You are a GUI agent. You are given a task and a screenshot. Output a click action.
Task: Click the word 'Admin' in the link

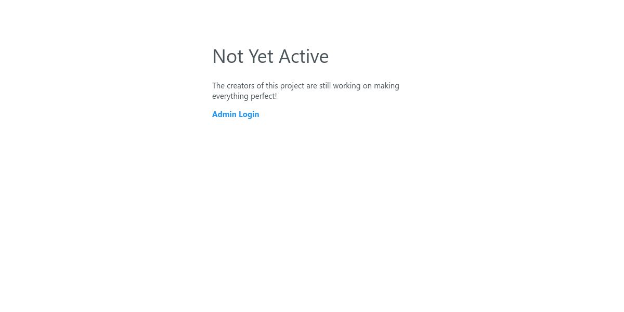point(224,114)
